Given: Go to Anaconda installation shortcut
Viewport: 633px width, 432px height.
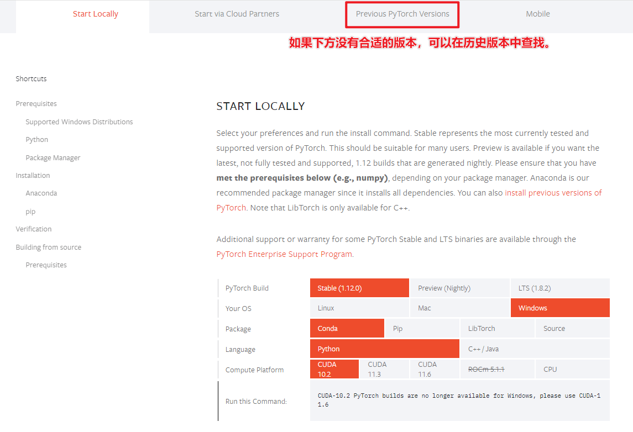Looking at the screenshot, I should click(x=41, y=193).
